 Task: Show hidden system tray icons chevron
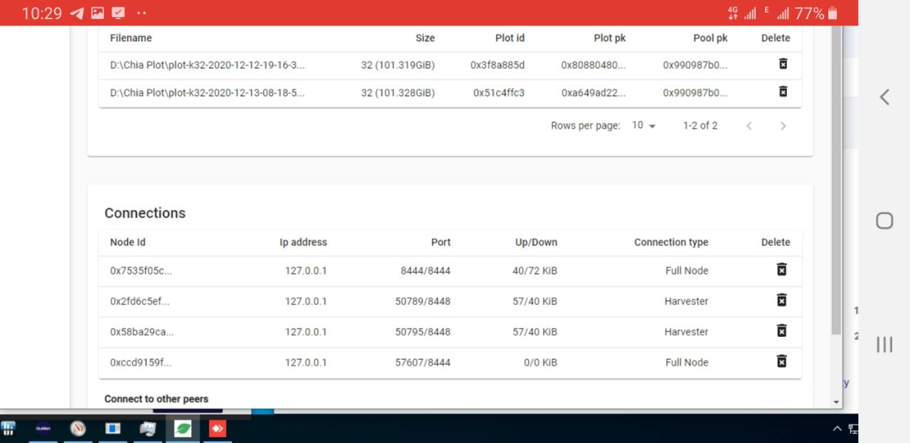coord(837,428)
